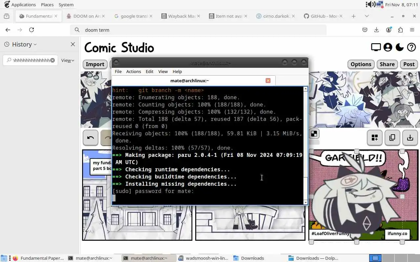
Task: Open the user account profile icon in Comic Studio
Action: point(388,47)
